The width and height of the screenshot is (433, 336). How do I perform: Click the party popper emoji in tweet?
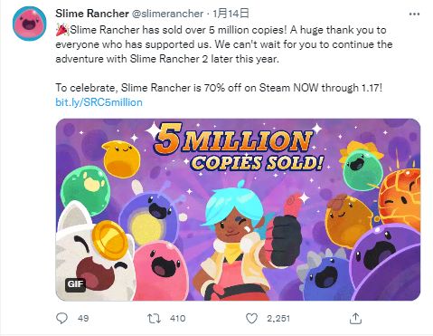click(62, 30)
